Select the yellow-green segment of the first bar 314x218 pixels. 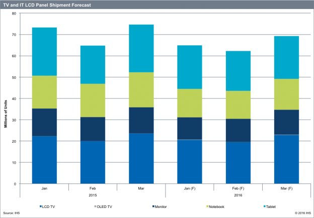44,92
